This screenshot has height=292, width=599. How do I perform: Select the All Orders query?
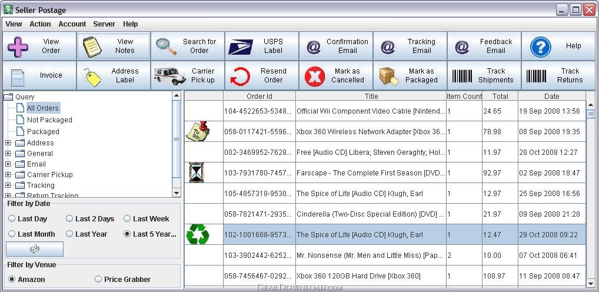click(43, 108)
